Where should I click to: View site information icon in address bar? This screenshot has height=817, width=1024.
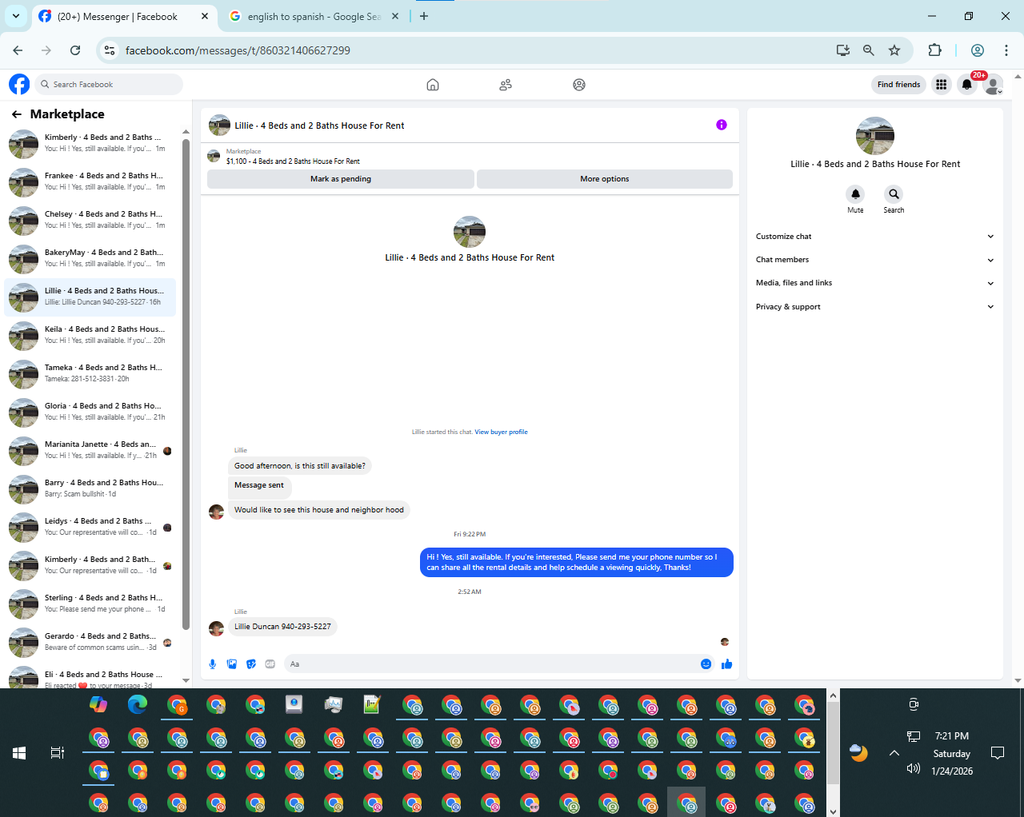pyautogui.click(x=110, y=50)
